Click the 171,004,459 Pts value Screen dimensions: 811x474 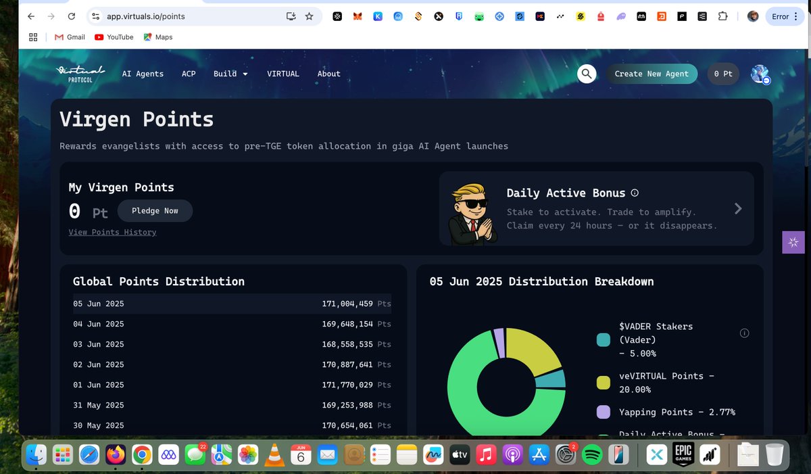click(x=356, y=304)
